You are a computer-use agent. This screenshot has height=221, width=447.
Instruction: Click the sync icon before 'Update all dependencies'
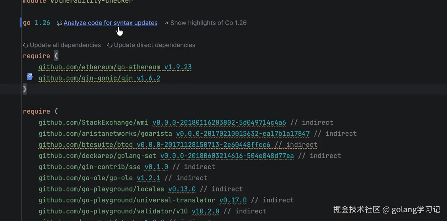pyautogui.click(x=26, y=45)
